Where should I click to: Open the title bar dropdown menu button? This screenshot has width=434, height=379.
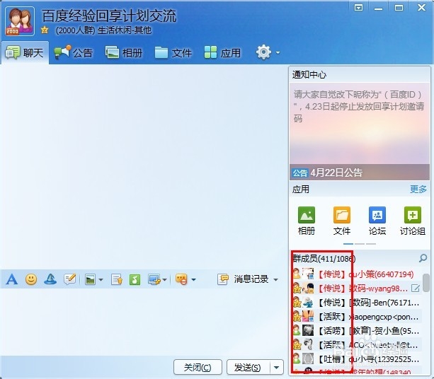point(358,8)
